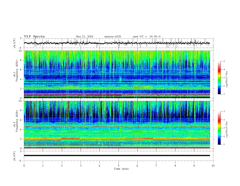Click time axis tick label "2"
This screenshot has width=240, height=186.
click(x=62, y=166)
